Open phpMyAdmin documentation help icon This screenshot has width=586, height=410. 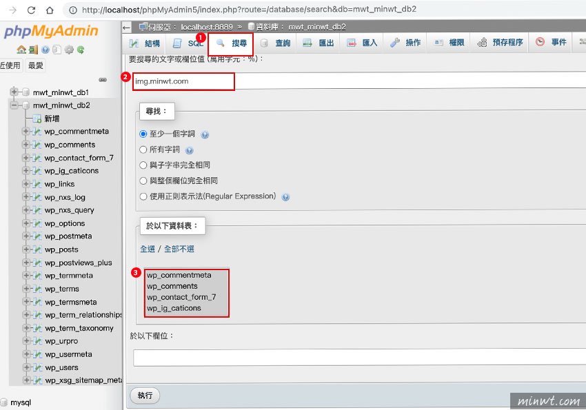click(46, 50)
